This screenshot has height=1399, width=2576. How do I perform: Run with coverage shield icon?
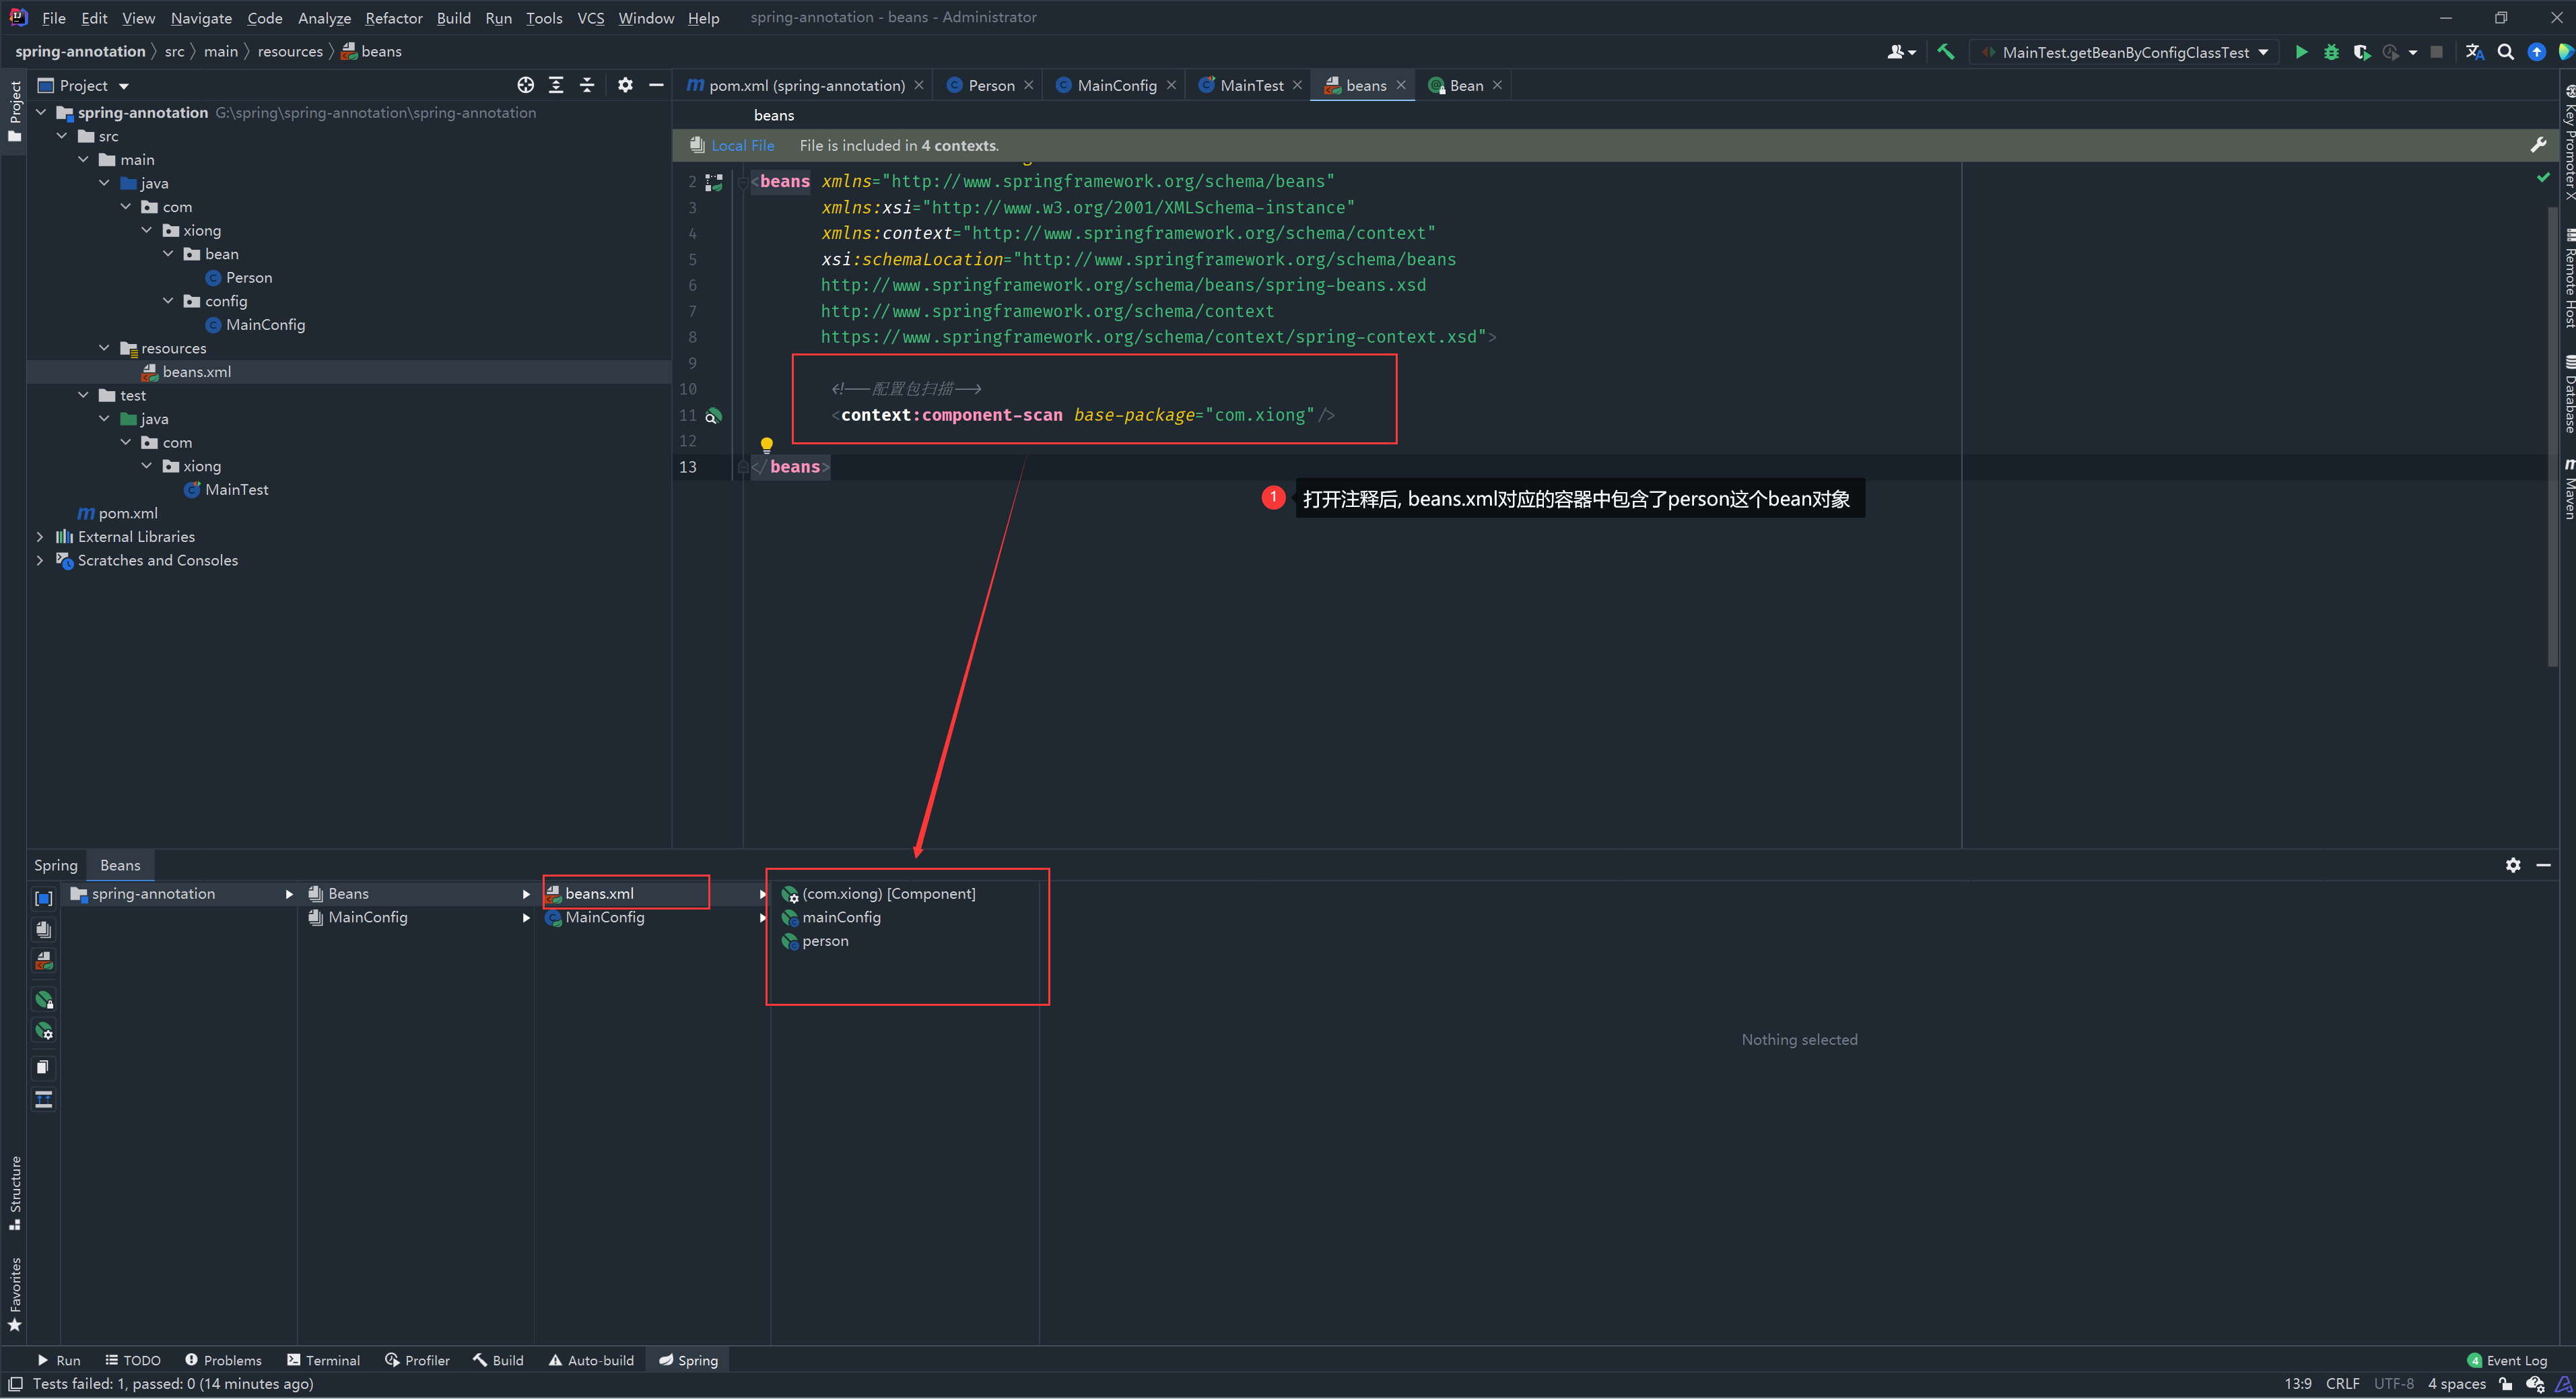point(2361,52)
